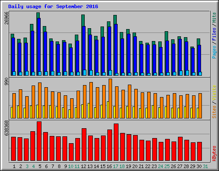The width and height of the screenshot is (219, 171).
Task: Click day label 16 on the x-axis
Action: point(109,166)
